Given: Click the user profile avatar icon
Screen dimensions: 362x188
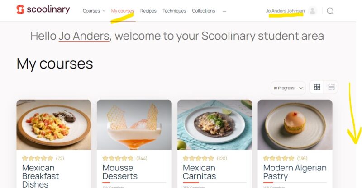Looking at the screenshot, I should 312,11.
